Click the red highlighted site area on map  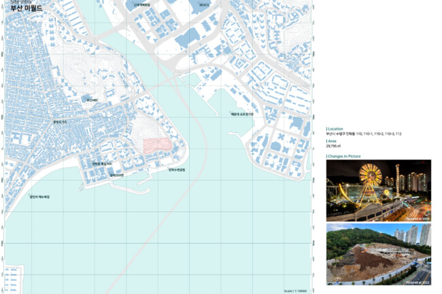(156, 145)
